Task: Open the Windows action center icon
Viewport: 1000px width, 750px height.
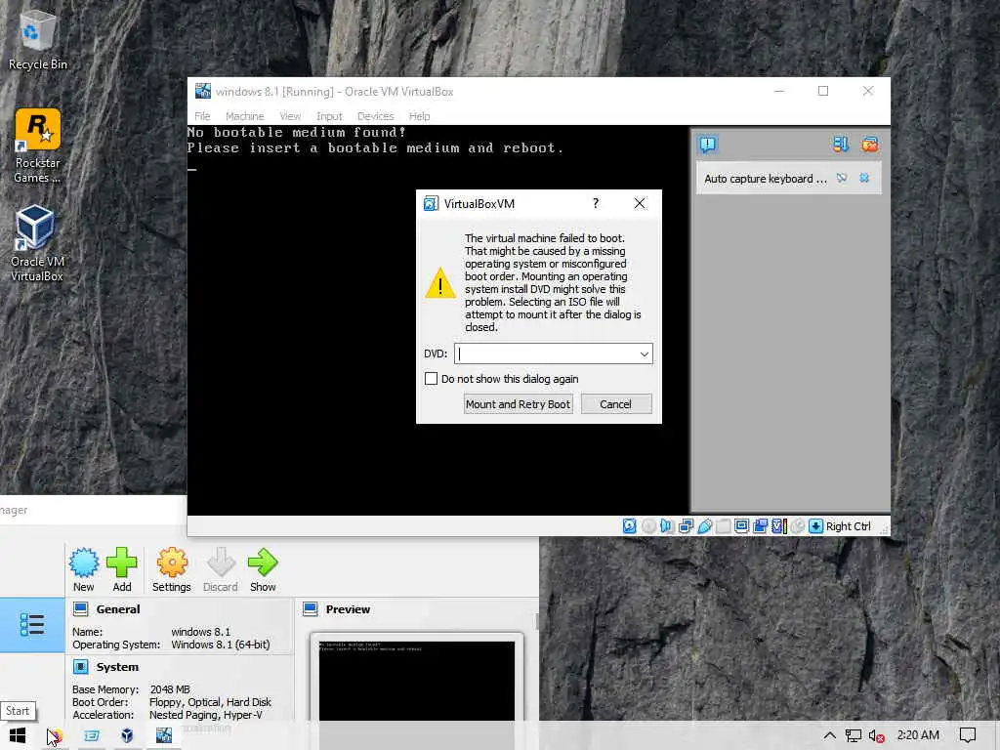Action: [x=968, y=736]
